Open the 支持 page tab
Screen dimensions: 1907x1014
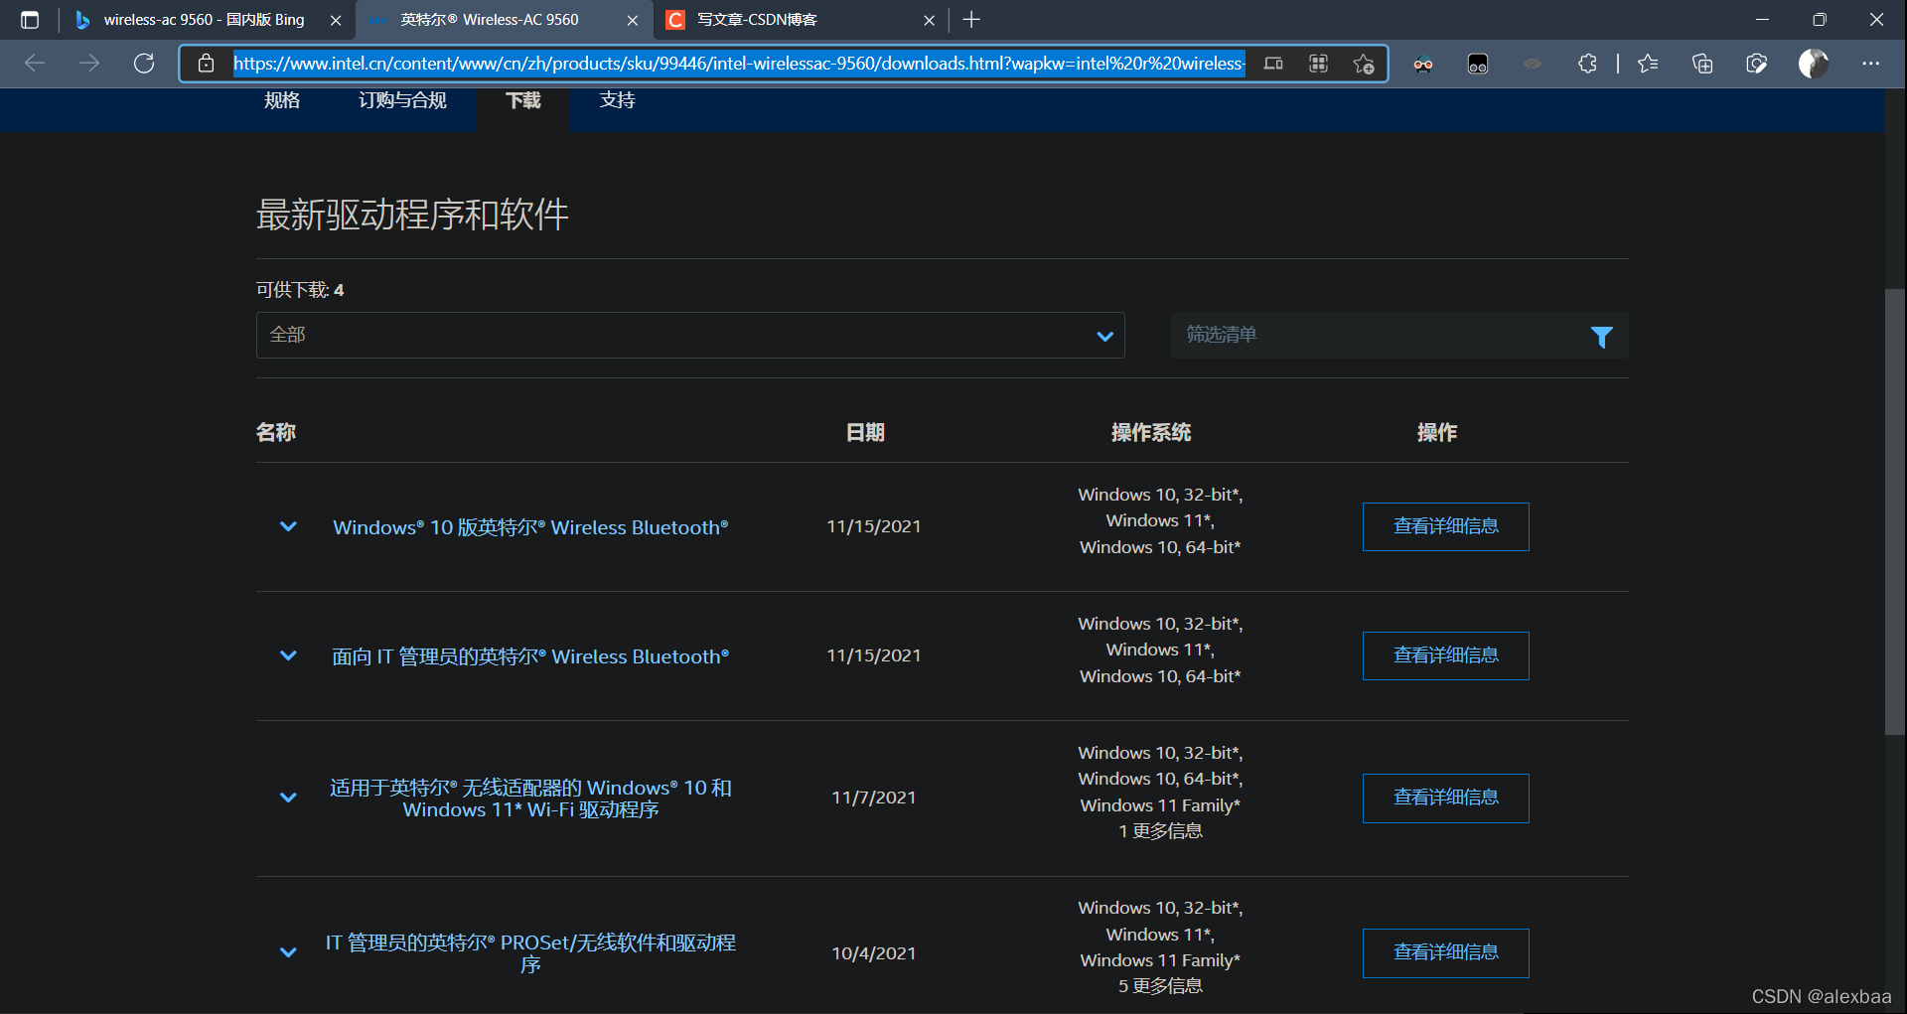point(617,100)
